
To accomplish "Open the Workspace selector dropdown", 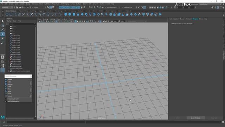I will point(210,4).
